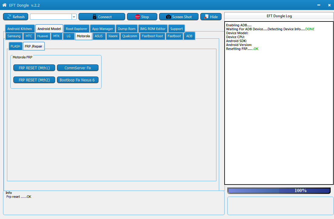Click the Bootloop Fix Nexus 6 button

click(x=78, y=80)
